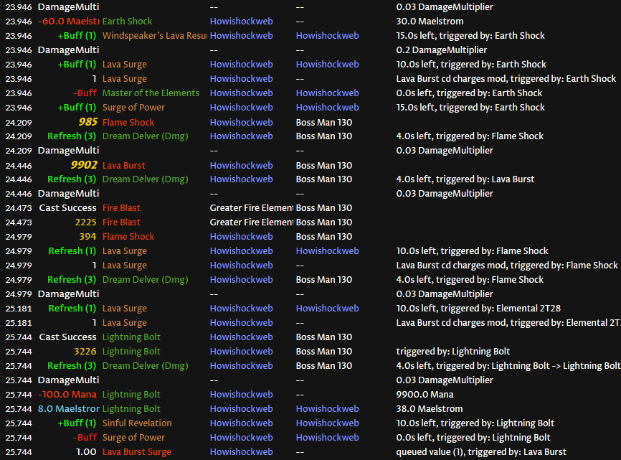This screenshot has width=621, height=460.
Task: Click '4.0s left, triggered by: Lava Burst'
Action: (x=465, y=179)
